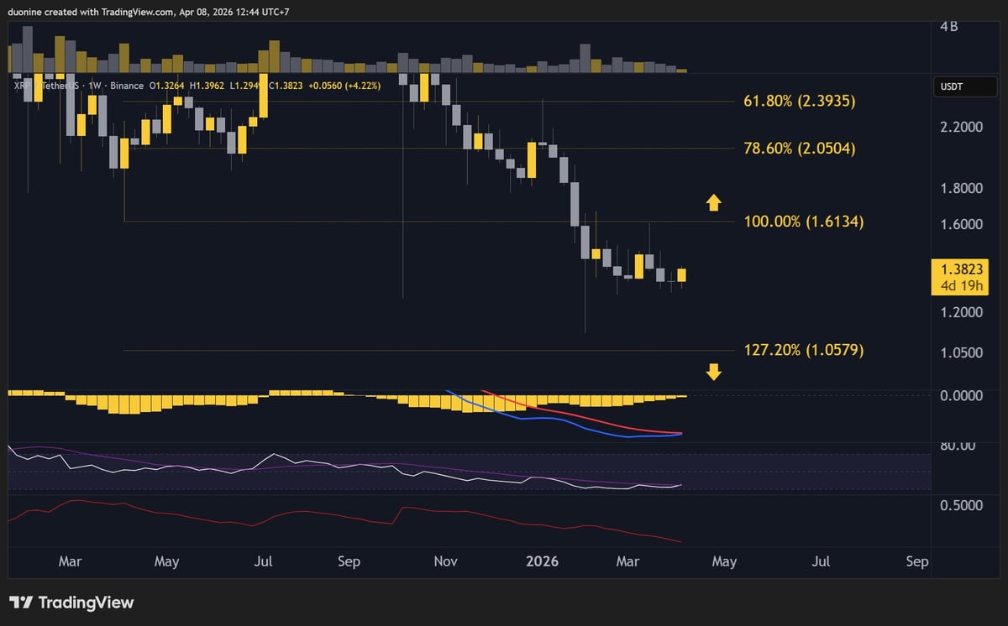Screen dimensions: 1008x626
Task: Click the TradingView logo
Action: click(x=71, y=603)
